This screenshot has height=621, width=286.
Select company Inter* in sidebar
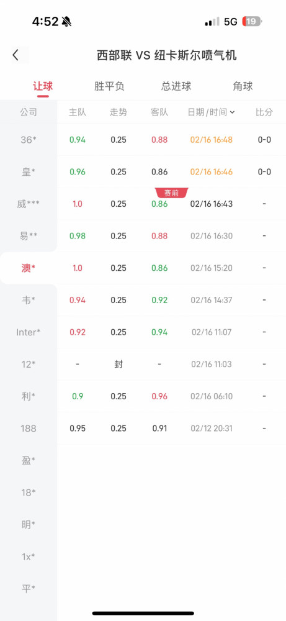[29, 332]
